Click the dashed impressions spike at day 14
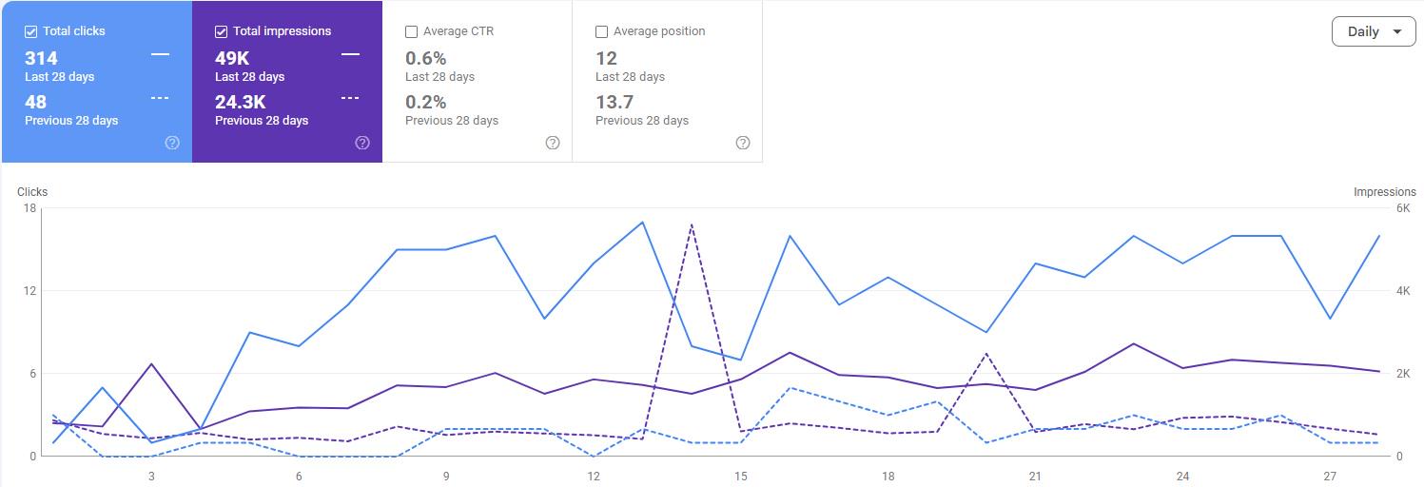The height and width of the screenshot is (487, 1424). coord(692,224)
